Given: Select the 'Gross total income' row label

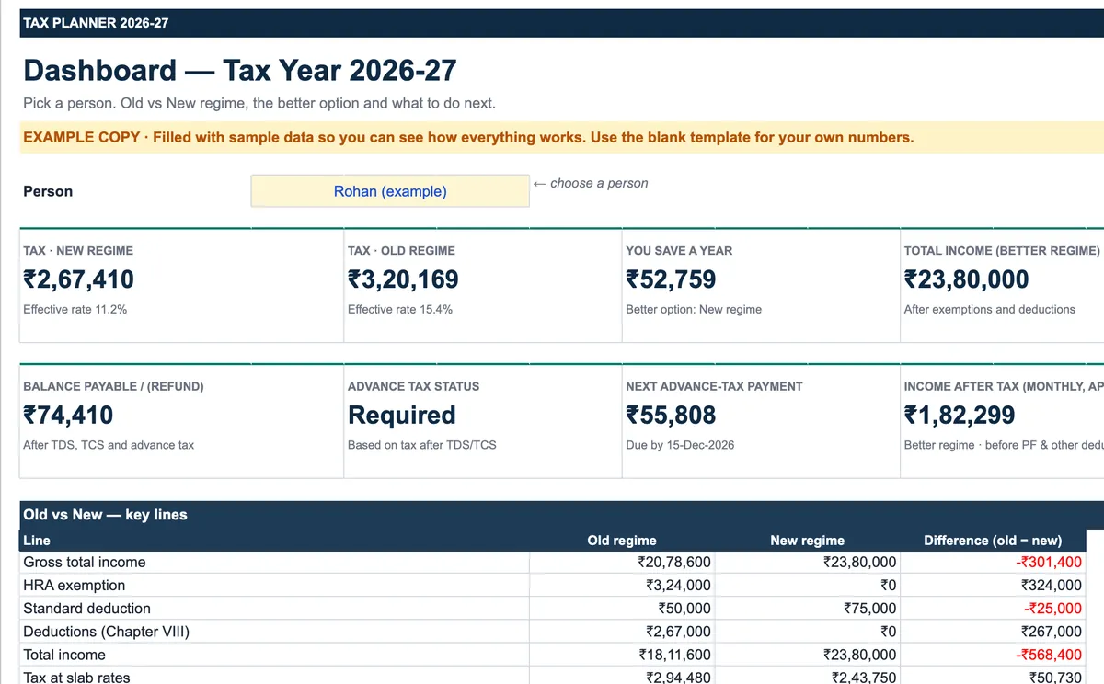Looking at the screenshot, I should click(85, 563).
